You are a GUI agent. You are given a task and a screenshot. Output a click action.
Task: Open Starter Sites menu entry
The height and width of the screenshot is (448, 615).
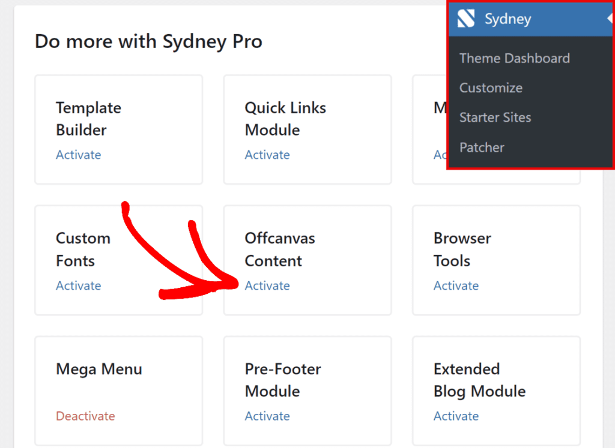(495, 118)
